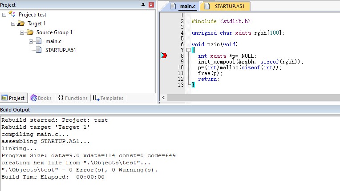Click the Target 1 folder icon
This screenshot has width=340, height=191.
click(21, 24)
